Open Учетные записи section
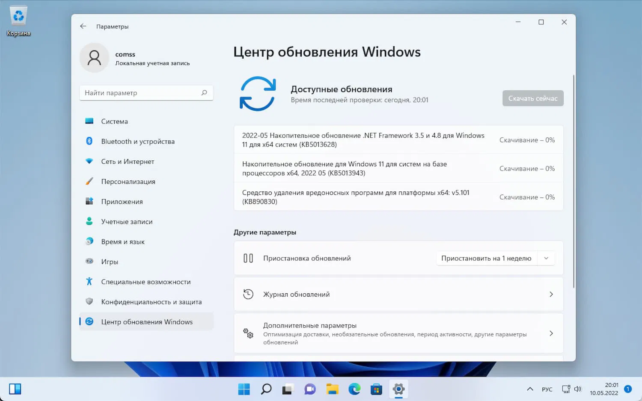The width and height of the screenshot is (642, 401). coord(126,221)
